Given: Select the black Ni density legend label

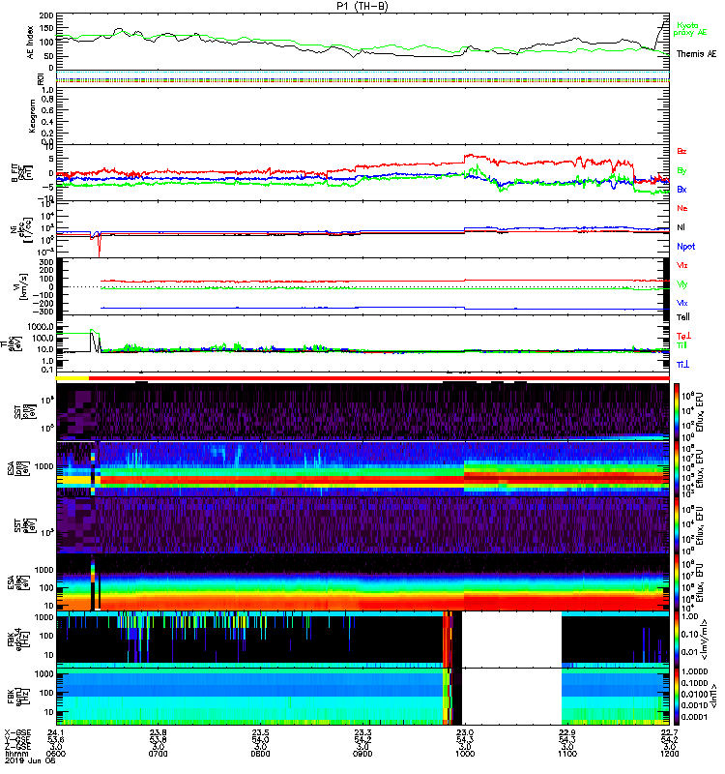Looking at the screenshot, I should [x=681, y=227].
